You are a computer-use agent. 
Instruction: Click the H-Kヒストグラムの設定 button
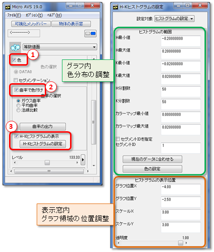(42, 144)
